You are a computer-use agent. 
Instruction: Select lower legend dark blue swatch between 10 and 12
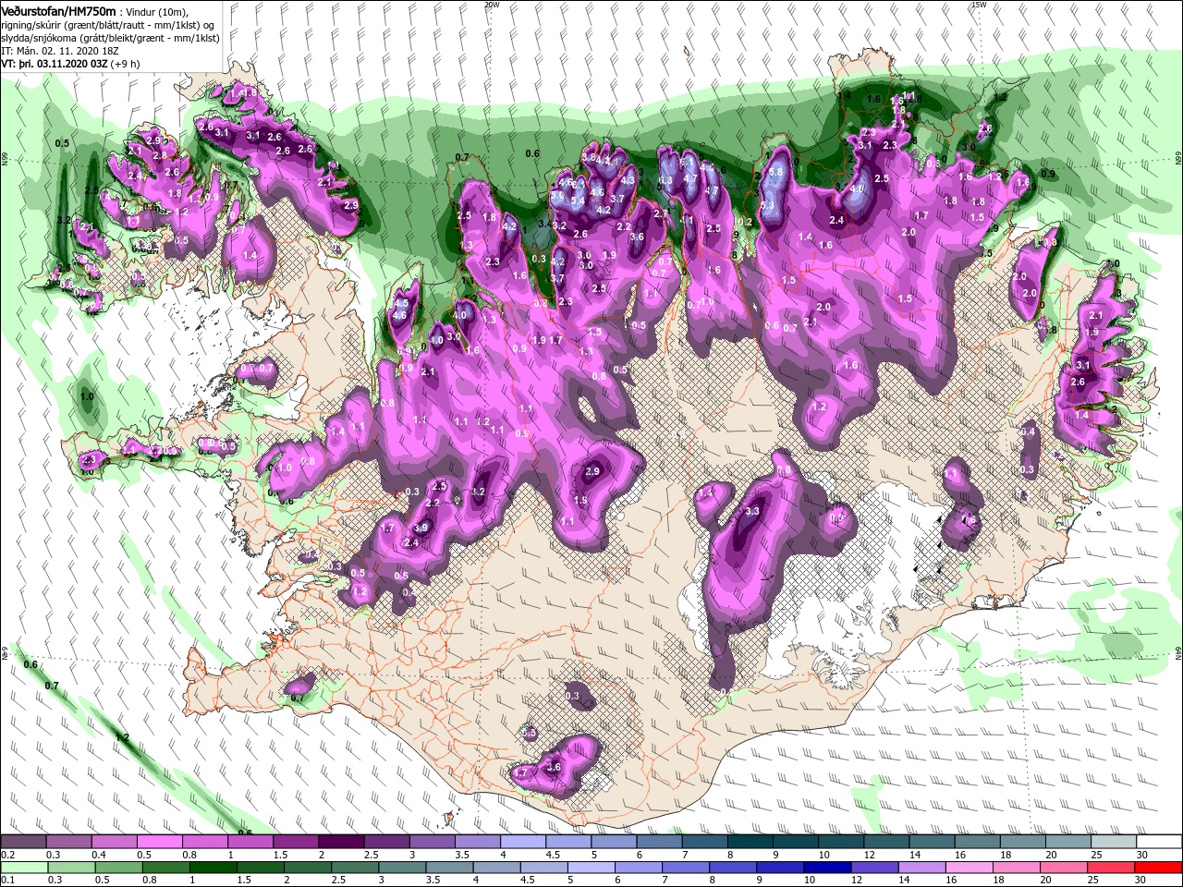[x=828, y=868]
